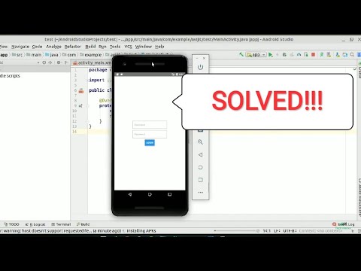Open the Analyze menu
The width and height of the screenshot is (361, 271).
(53, 47)
